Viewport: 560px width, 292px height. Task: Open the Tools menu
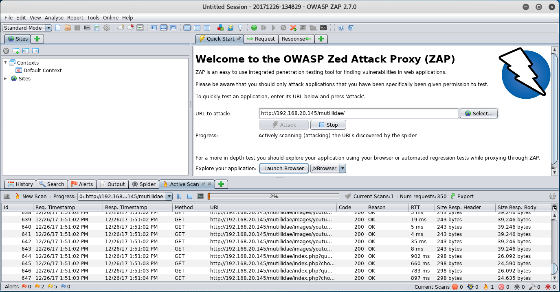(x=93, y=17)
